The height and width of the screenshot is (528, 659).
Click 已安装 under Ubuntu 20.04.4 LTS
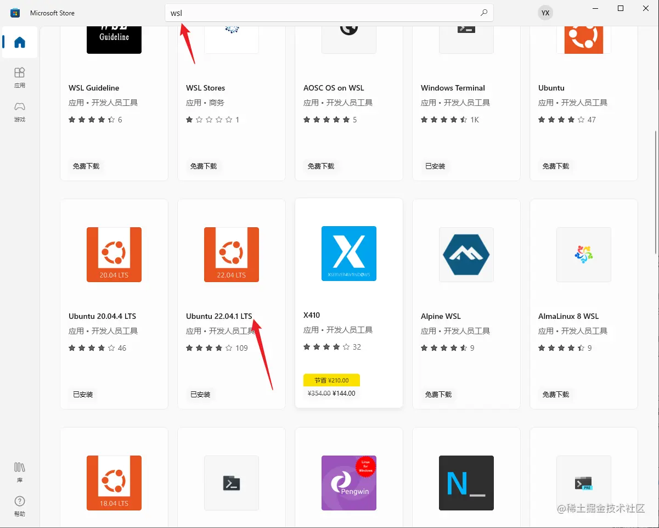[83, 394]
